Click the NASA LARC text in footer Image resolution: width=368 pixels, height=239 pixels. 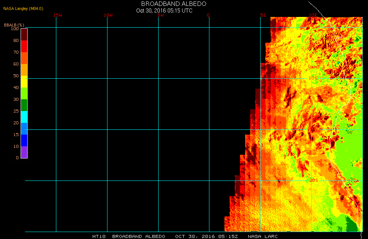click(x=263, y=236)
